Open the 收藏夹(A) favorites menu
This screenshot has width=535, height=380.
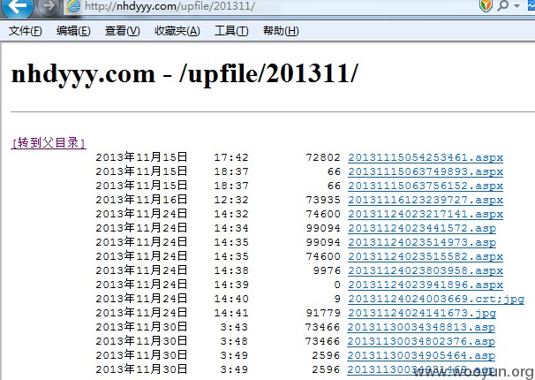click(x=177, y=31)
